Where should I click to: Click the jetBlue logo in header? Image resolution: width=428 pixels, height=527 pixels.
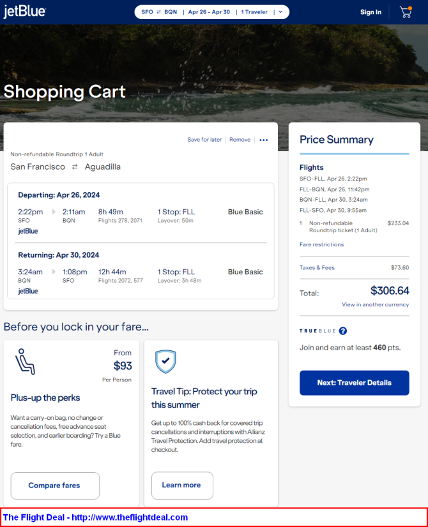(24, 12)
